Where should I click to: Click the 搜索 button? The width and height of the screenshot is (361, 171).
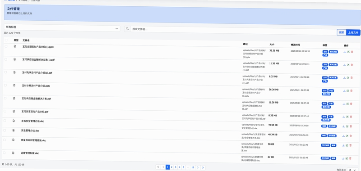tap(342, 32)
